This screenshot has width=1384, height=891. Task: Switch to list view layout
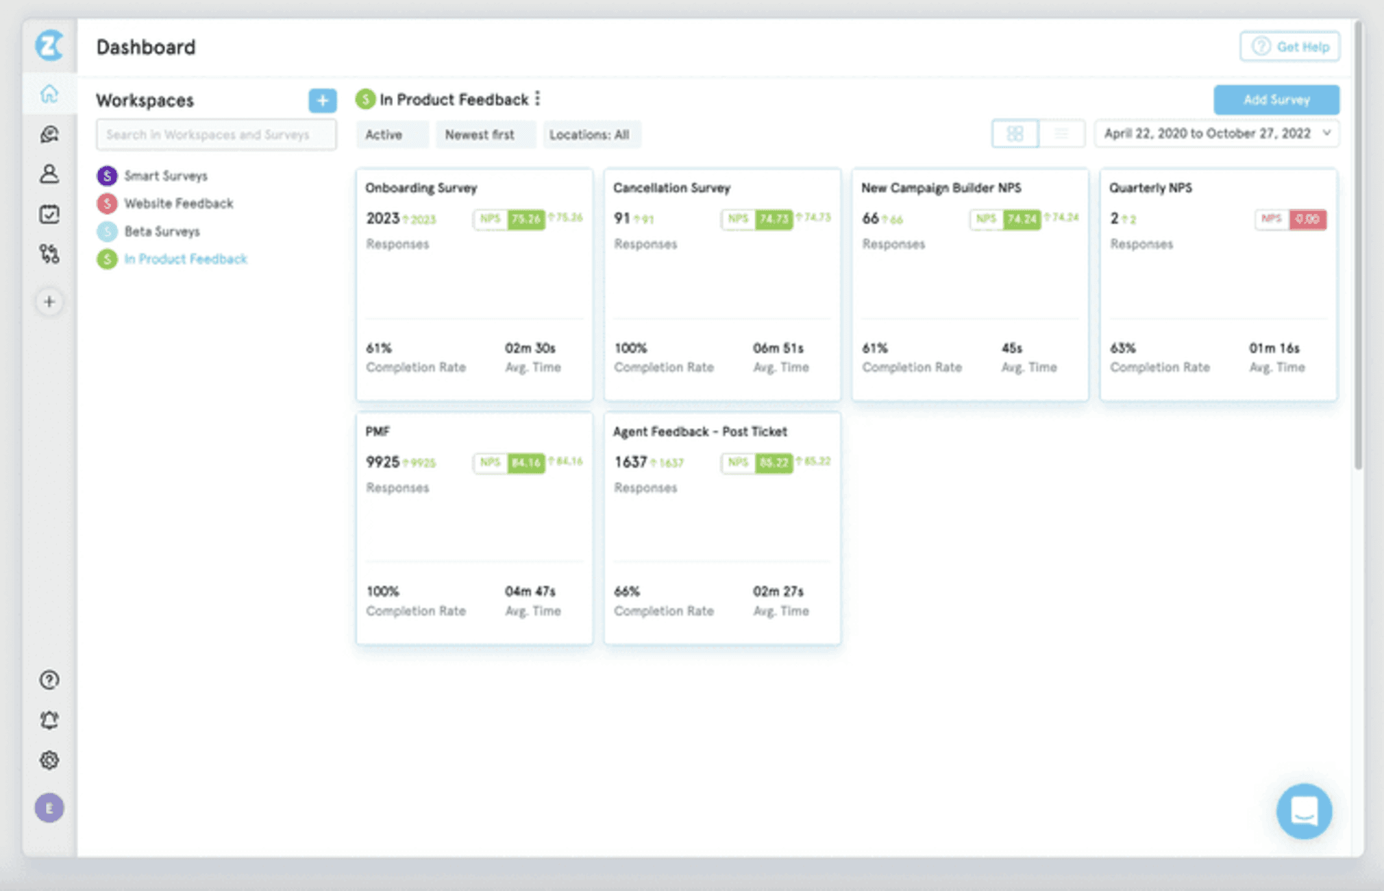(x=1062, y=133)
